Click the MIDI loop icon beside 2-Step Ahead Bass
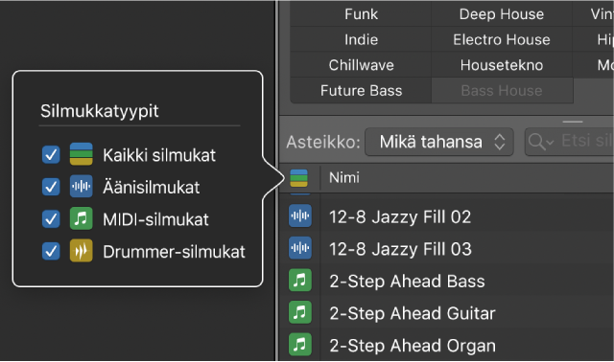 click(x=300, y=280)
